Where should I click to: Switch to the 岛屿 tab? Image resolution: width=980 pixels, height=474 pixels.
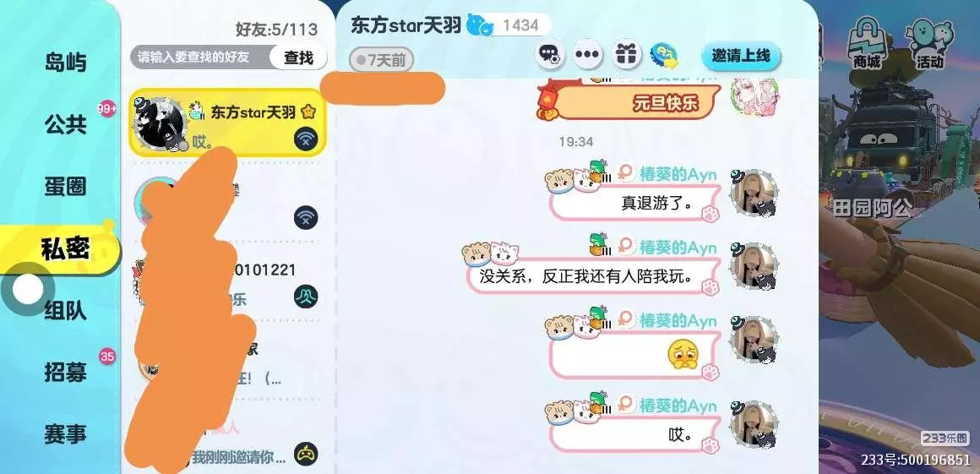(65, 63)
